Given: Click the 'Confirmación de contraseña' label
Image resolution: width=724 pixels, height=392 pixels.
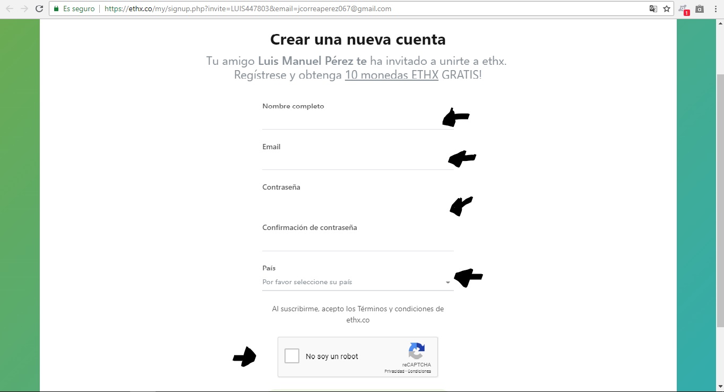Looking at the screenshot, I should 309,227.
